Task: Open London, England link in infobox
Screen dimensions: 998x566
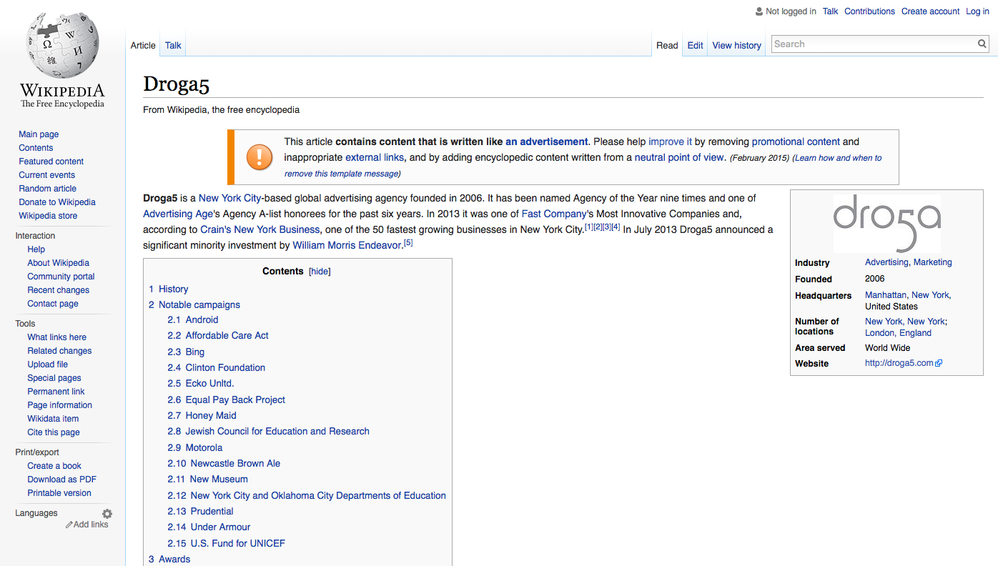Action: click(898, 333)
